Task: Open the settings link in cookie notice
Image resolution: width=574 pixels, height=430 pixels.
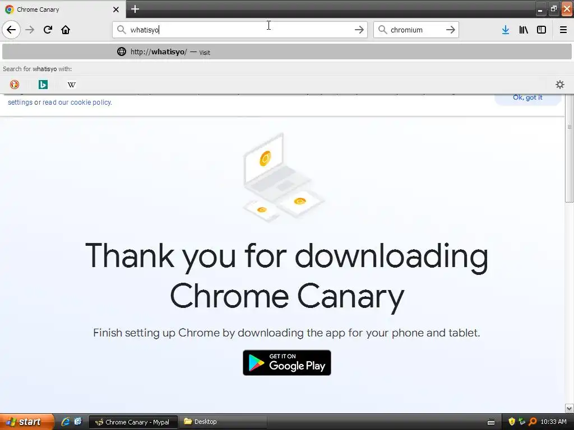Action: click(x=20, y=102)
